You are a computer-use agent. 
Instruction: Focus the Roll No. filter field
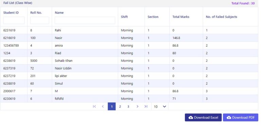pos(40,20)
